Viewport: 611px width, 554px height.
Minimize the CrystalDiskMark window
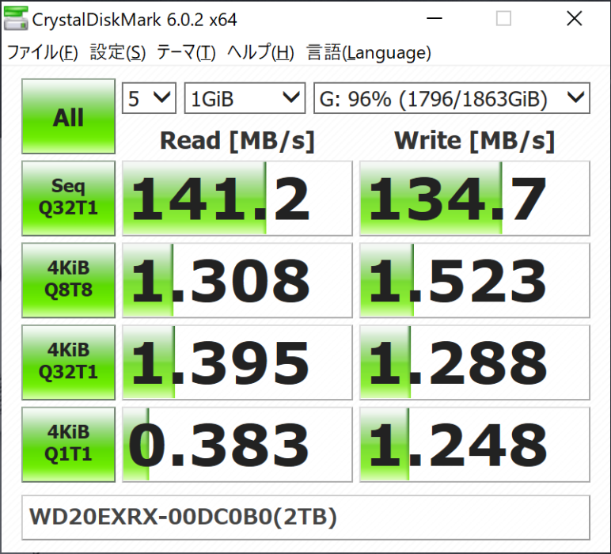point(432,19)
